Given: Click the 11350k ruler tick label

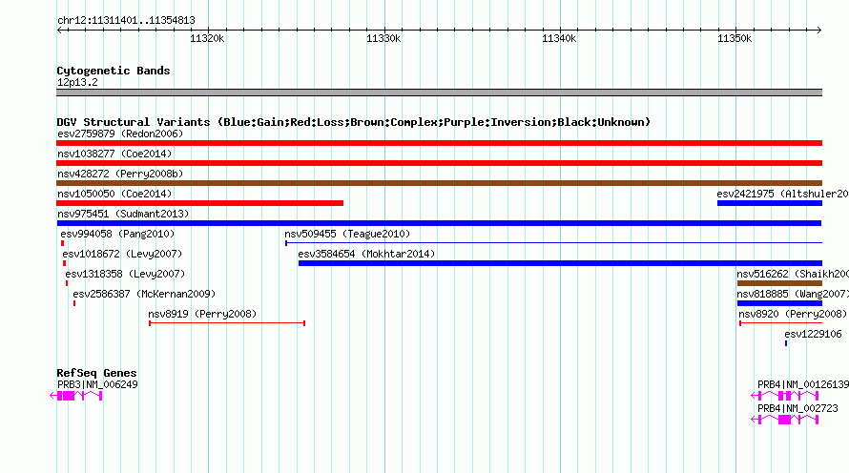Looking at the screenshot, I should click(x=735, y=38).
